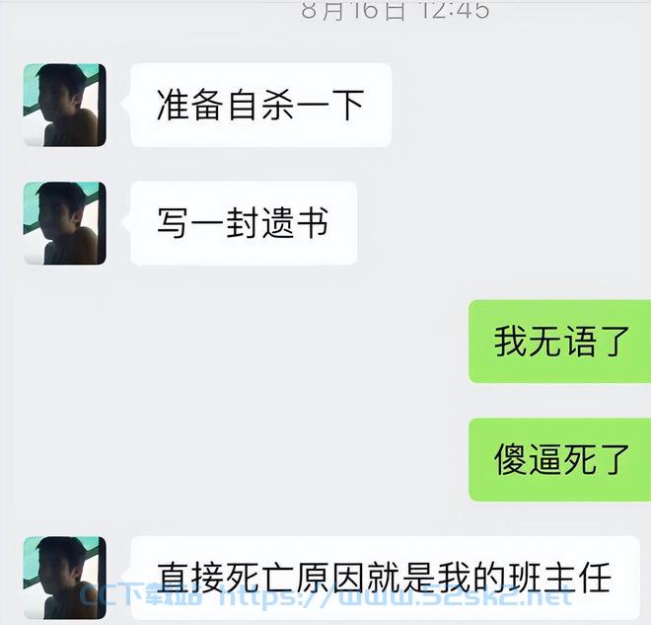This screenshot has width=651, height=625.
Task: Tap avatar beside "准备自杀一下" message
Action: 65,105
